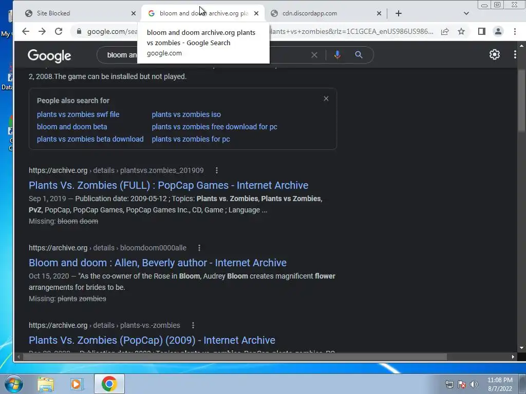Submit search with magnifier icon

coord(359,55)
